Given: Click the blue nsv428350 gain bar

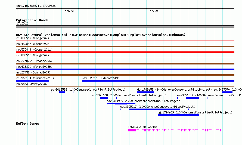Looking at the screenshot, I should click(x=125, y=69).
